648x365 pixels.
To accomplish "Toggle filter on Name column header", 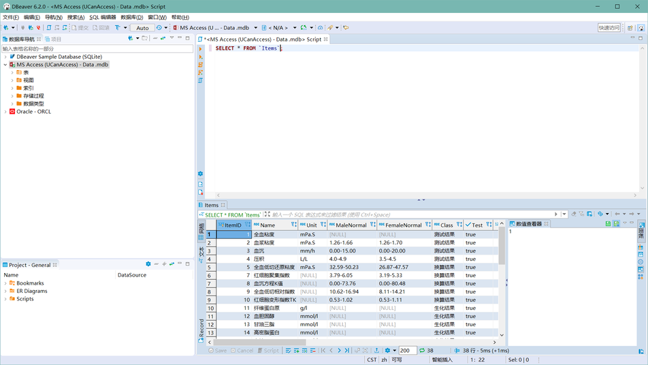I will coord(293,225).
